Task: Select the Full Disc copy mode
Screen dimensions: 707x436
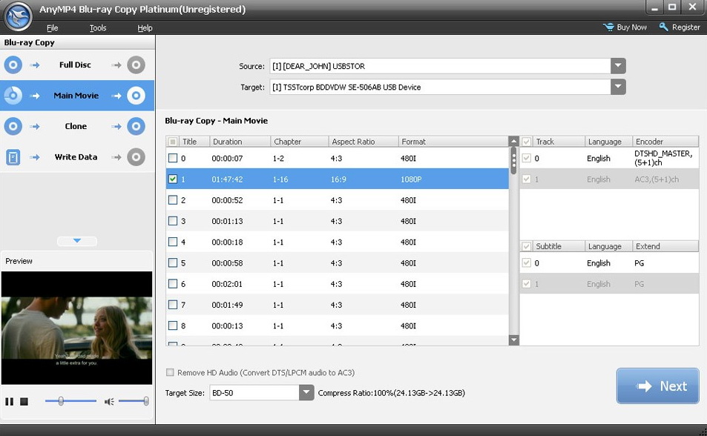Action: 77,65
